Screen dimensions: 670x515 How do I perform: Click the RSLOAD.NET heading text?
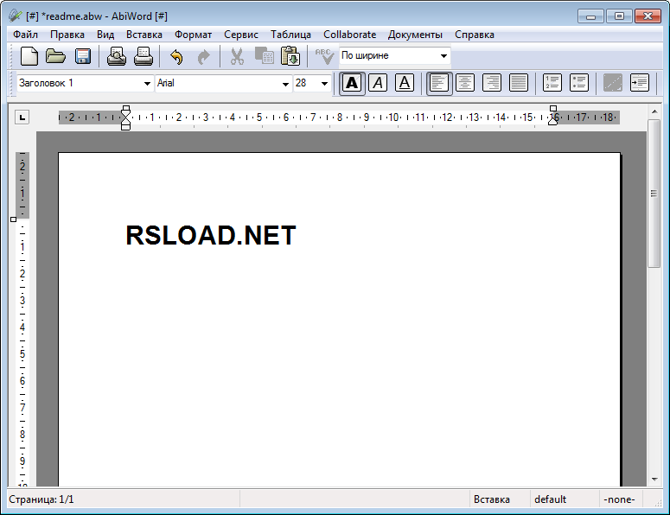click(x=211, y=235)
